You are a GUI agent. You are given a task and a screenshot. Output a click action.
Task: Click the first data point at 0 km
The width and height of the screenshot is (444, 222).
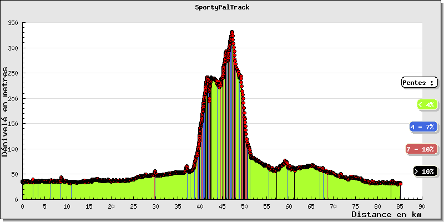coord(23,182)
